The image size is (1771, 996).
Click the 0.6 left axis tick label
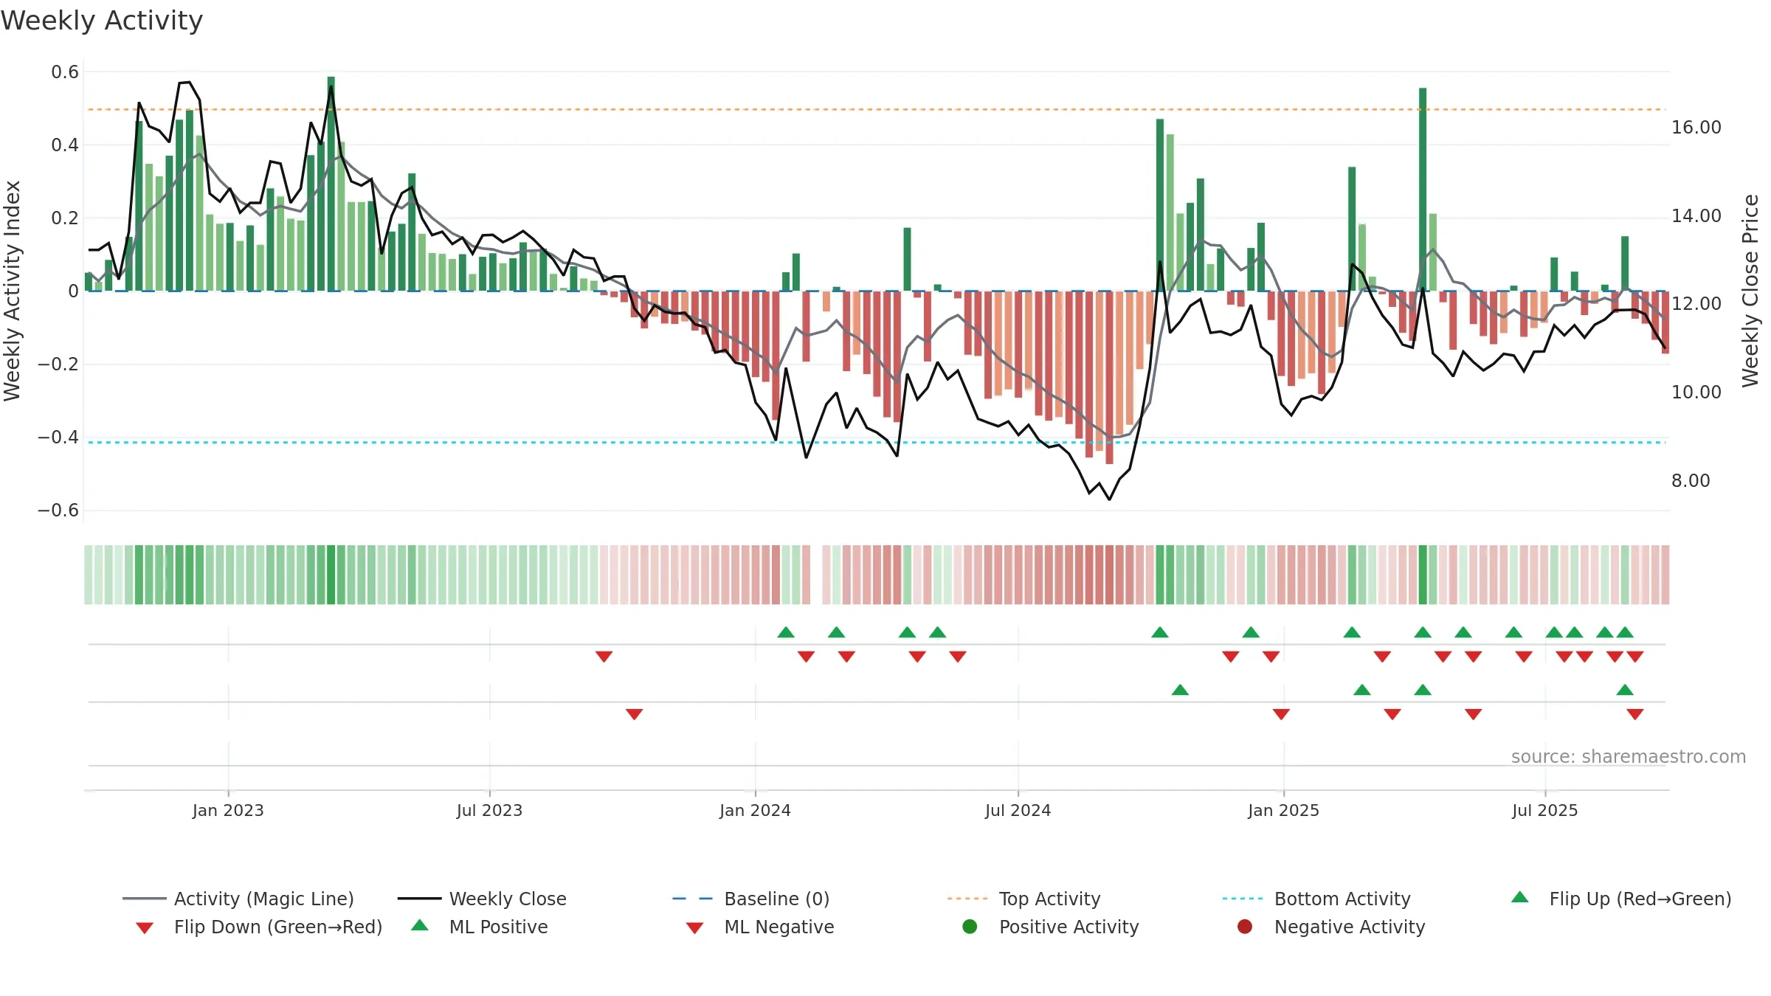pyautogui.click(x=65, y=72)
